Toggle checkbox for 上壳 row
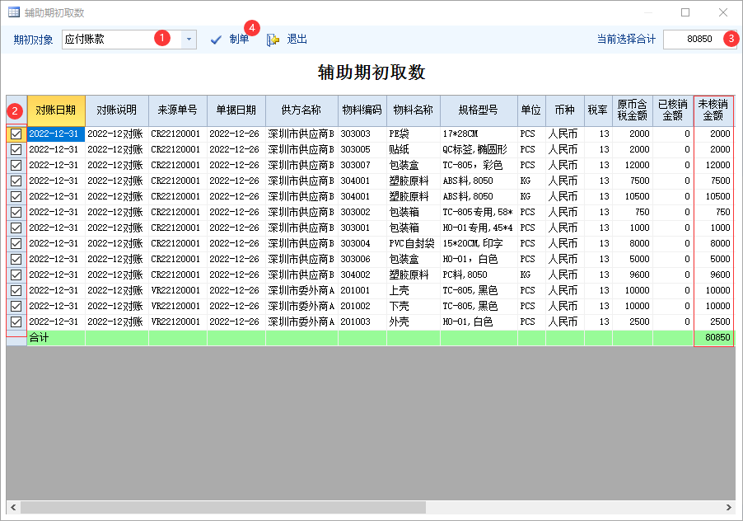 pyautogui.click(x=16, y=290)
